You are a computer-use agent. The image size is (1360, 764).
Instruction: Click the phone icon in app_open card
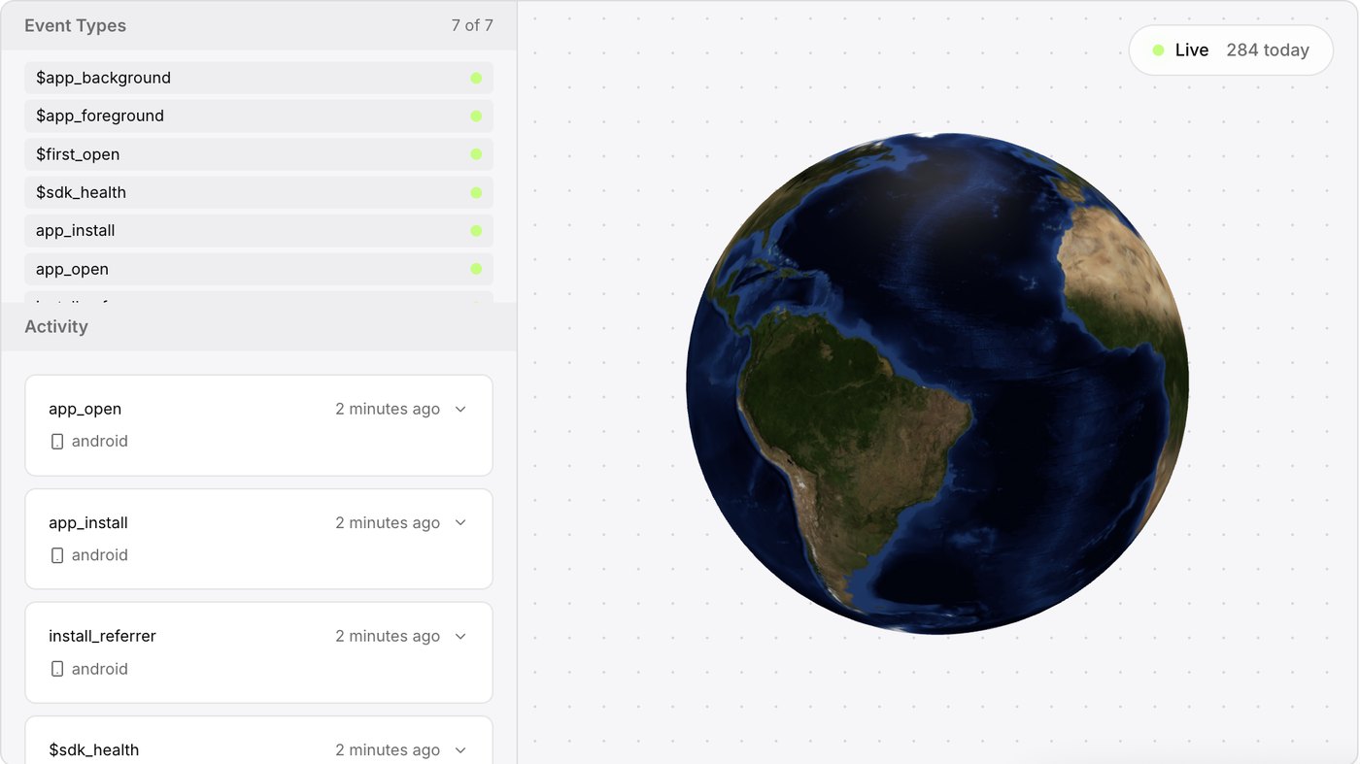pyautogui.click(x=57, y=442)
